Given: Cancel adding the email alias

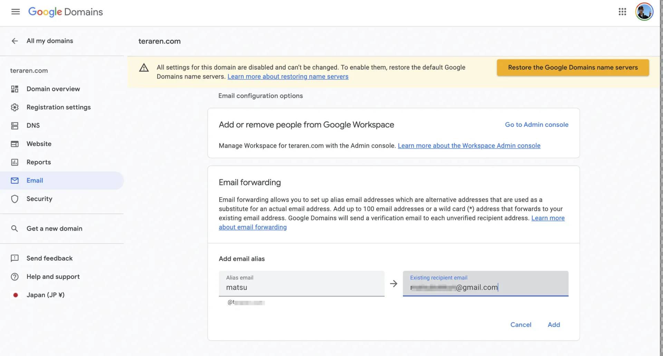Looking at the screenshot, I should tap(520, 325).
